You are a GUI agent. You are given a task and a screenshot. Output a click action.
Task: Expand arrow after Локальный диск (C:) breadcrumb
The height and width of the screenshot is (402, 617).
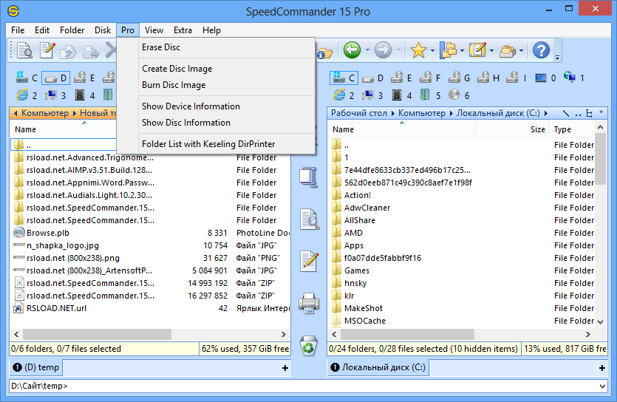(546, 113)
